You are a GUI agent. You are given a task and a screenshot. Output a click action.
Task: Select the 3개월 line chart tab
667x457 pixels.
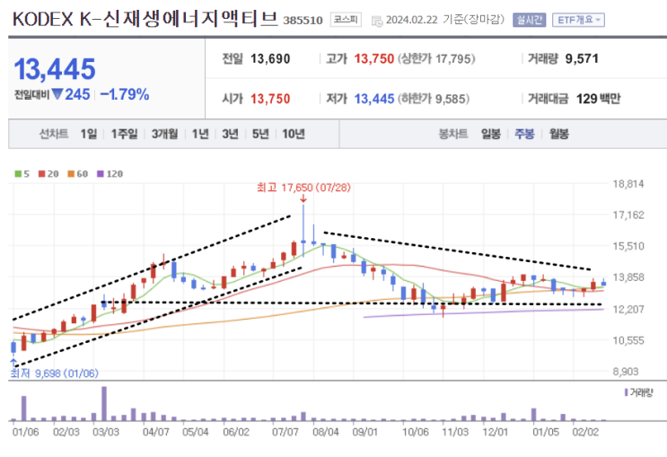pyautogui.click(x=164, y=134)
